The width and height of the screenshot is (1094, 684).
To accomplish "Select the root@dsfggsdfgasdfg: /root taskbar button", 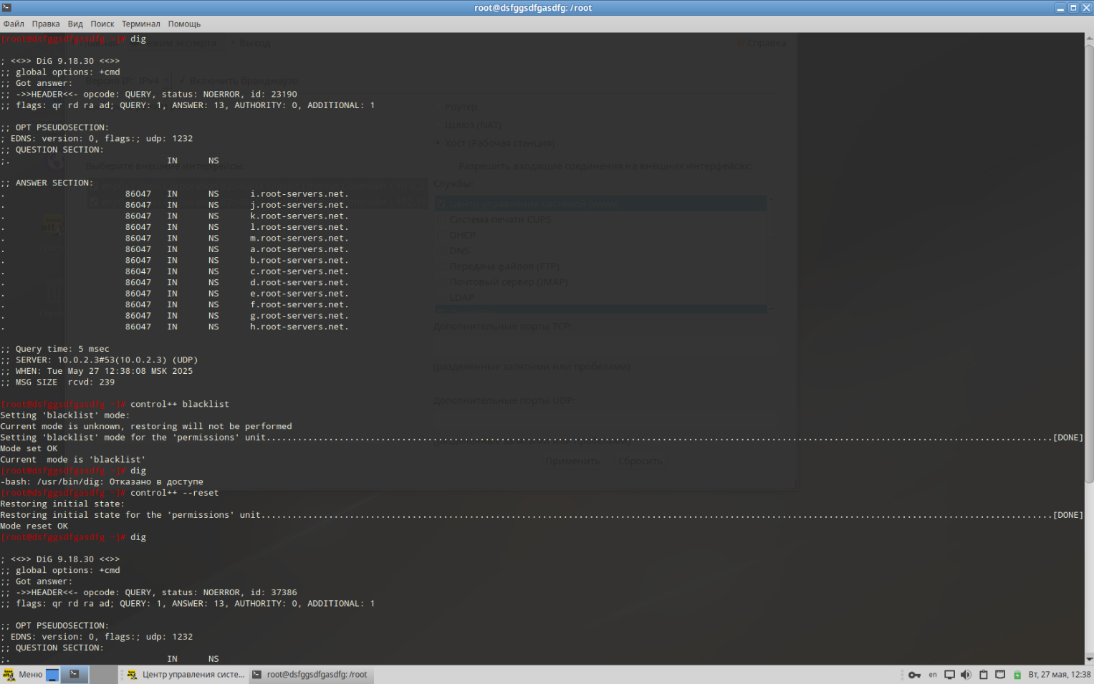I will [310, 675].
